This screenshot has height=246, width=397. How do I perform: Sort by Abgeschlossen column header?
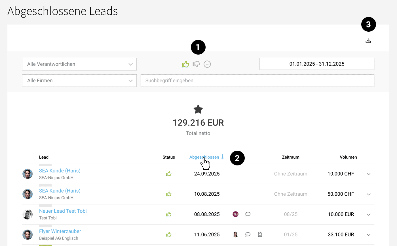tap(204, 157)
